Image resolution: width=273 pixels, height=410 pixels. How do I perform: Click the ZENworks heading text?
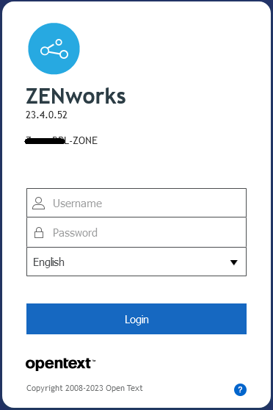(76, 96)
